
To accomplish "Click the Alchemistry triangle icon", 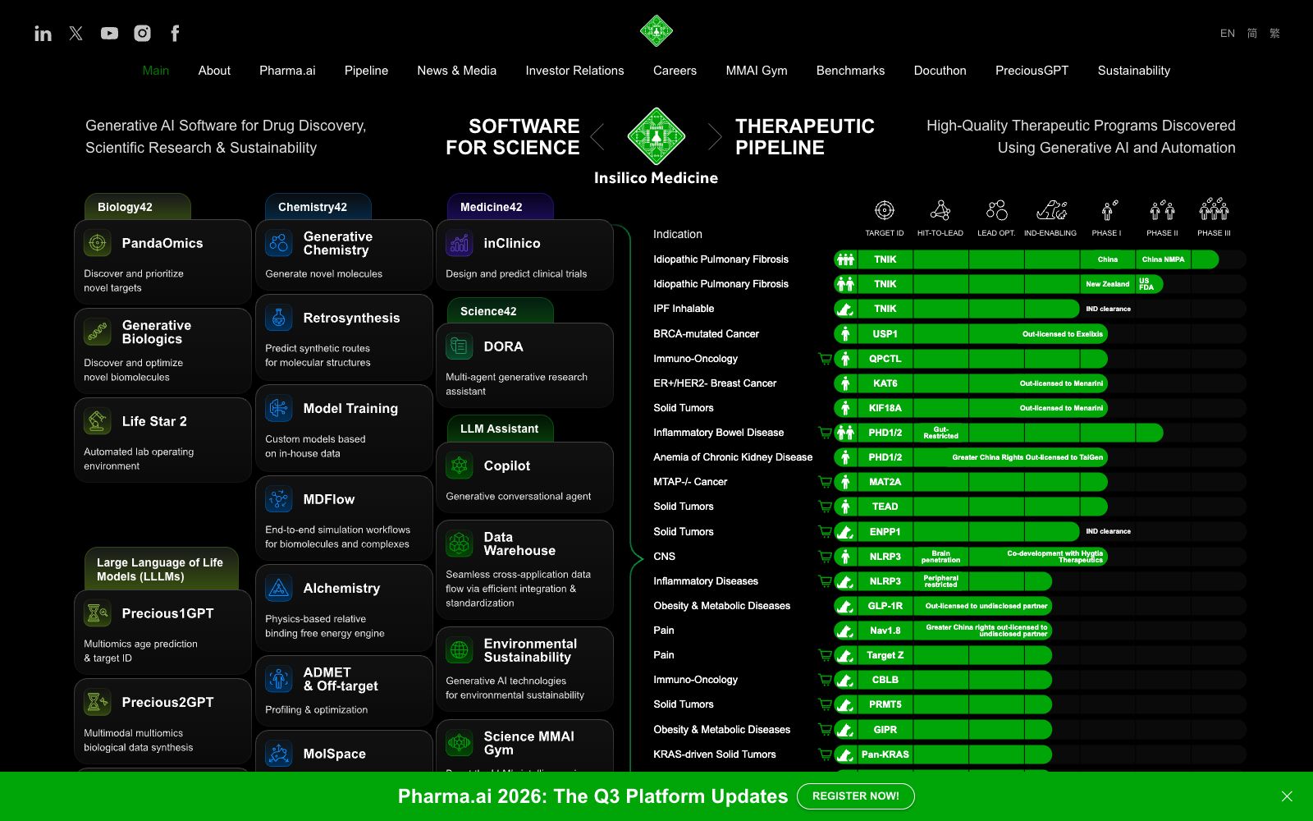I will 279,588.
